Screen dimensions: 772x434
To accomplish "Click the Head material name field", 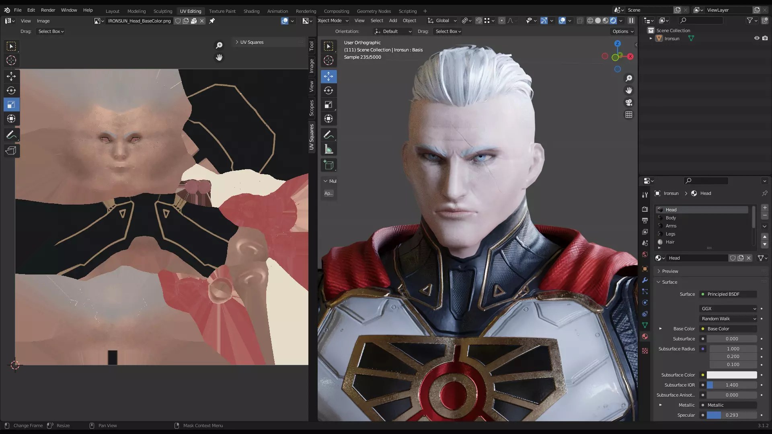I will click(697, 258).
